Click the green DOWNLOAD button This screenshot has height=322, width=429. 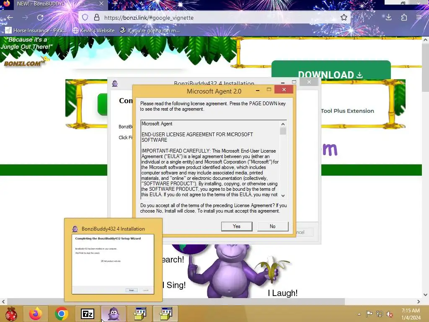[331, 70]
